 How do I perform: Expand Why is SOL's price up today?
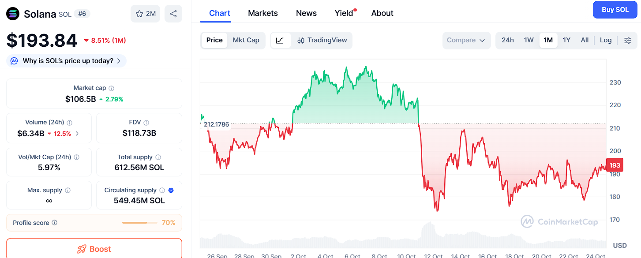tap(66, 61)
